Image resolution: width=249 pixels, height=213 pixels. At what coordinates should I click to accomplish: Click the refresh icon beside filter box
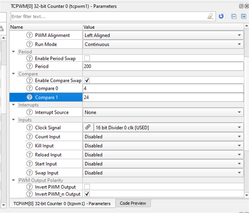tap(221, 16)
